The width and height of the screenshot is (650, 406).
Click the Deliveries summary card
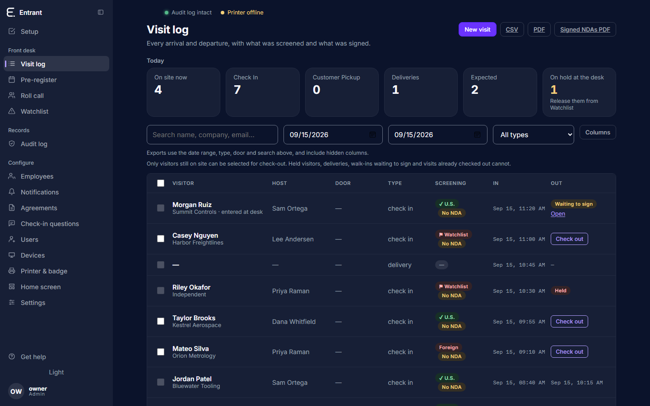pos(421,92)
